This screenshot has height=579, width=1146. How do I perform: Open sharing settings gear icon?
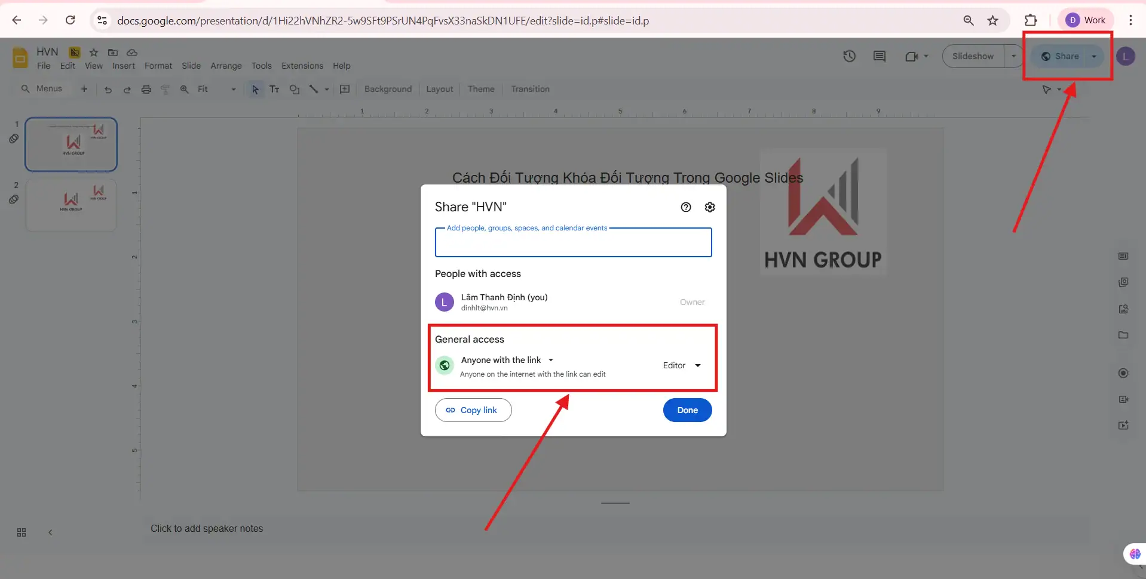[710, 207]
